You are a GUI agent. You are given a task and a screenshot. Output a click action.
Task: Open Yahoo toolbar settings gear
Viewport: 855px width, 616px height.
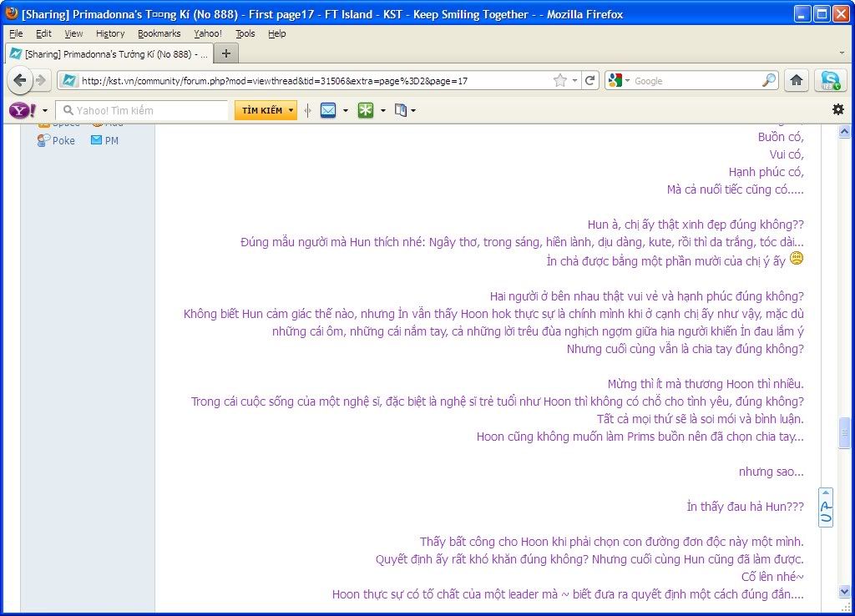tap(838, 109)
